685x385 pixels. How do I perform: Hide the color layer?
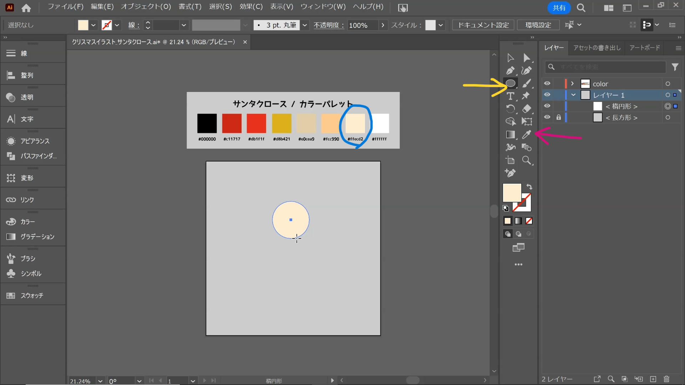548,83
